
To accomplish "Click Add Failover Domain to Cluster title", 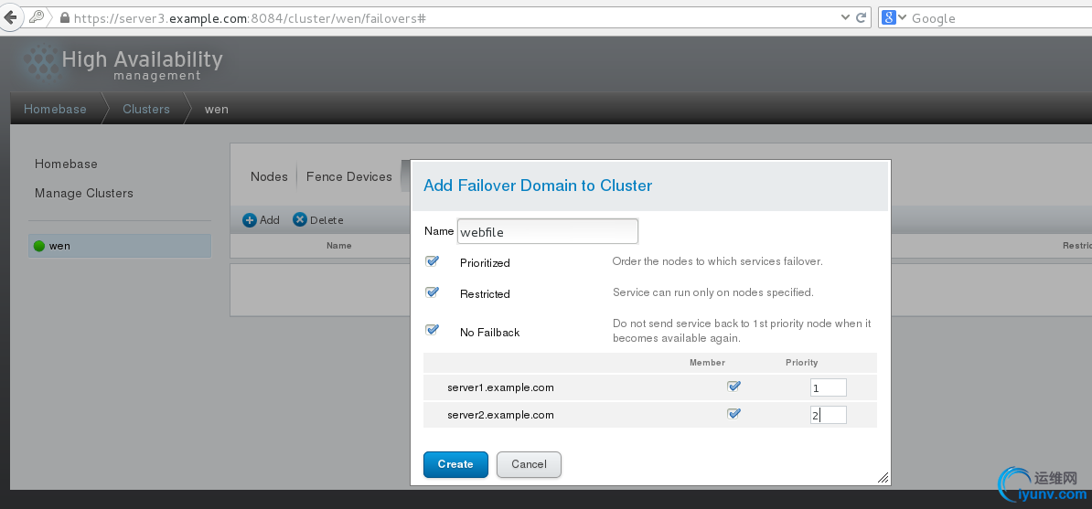I will (x=538, y=186).
